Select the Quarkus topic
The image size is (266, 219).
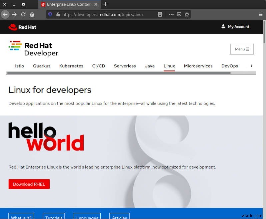[x=42, y=66]
